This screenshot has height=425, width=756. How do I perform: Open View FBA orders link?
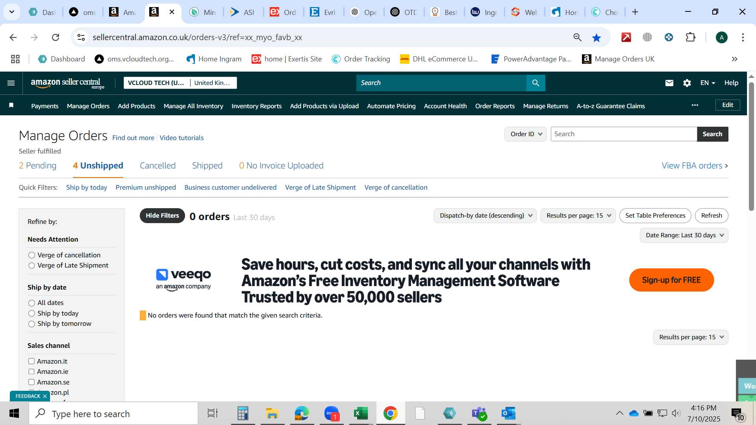pos(695,166)
